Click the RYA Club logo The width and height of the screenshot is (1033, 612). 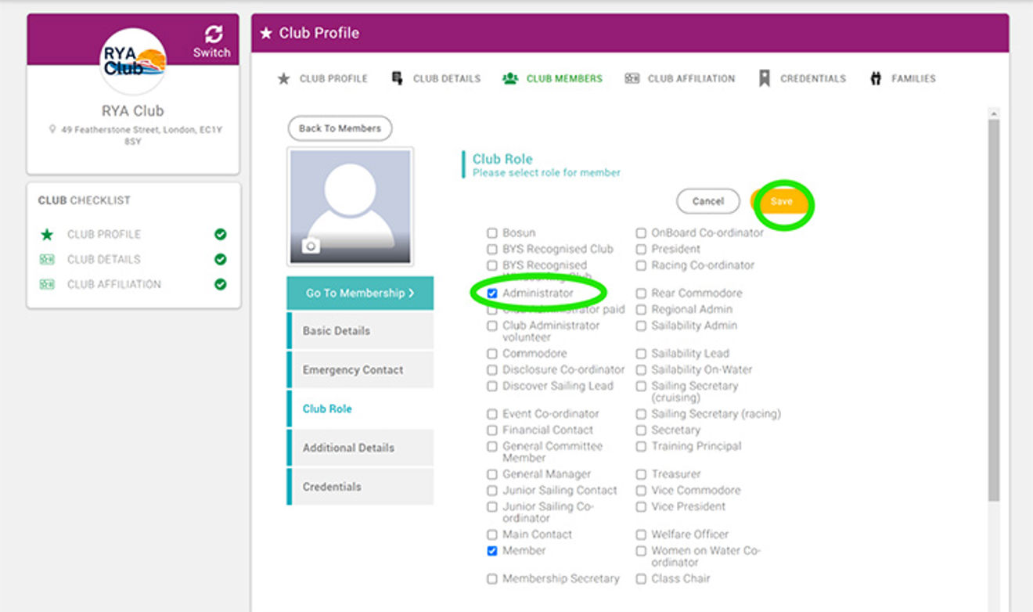click(133, 62)
